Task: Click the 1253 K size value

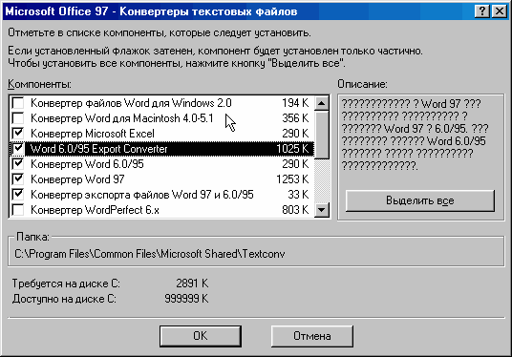Action: coord(292,179)
